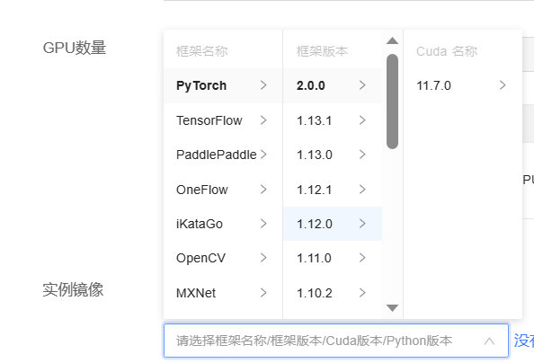534x363 pixels.
Task: Select the PyTorch framework option
Action: (223, 85)
